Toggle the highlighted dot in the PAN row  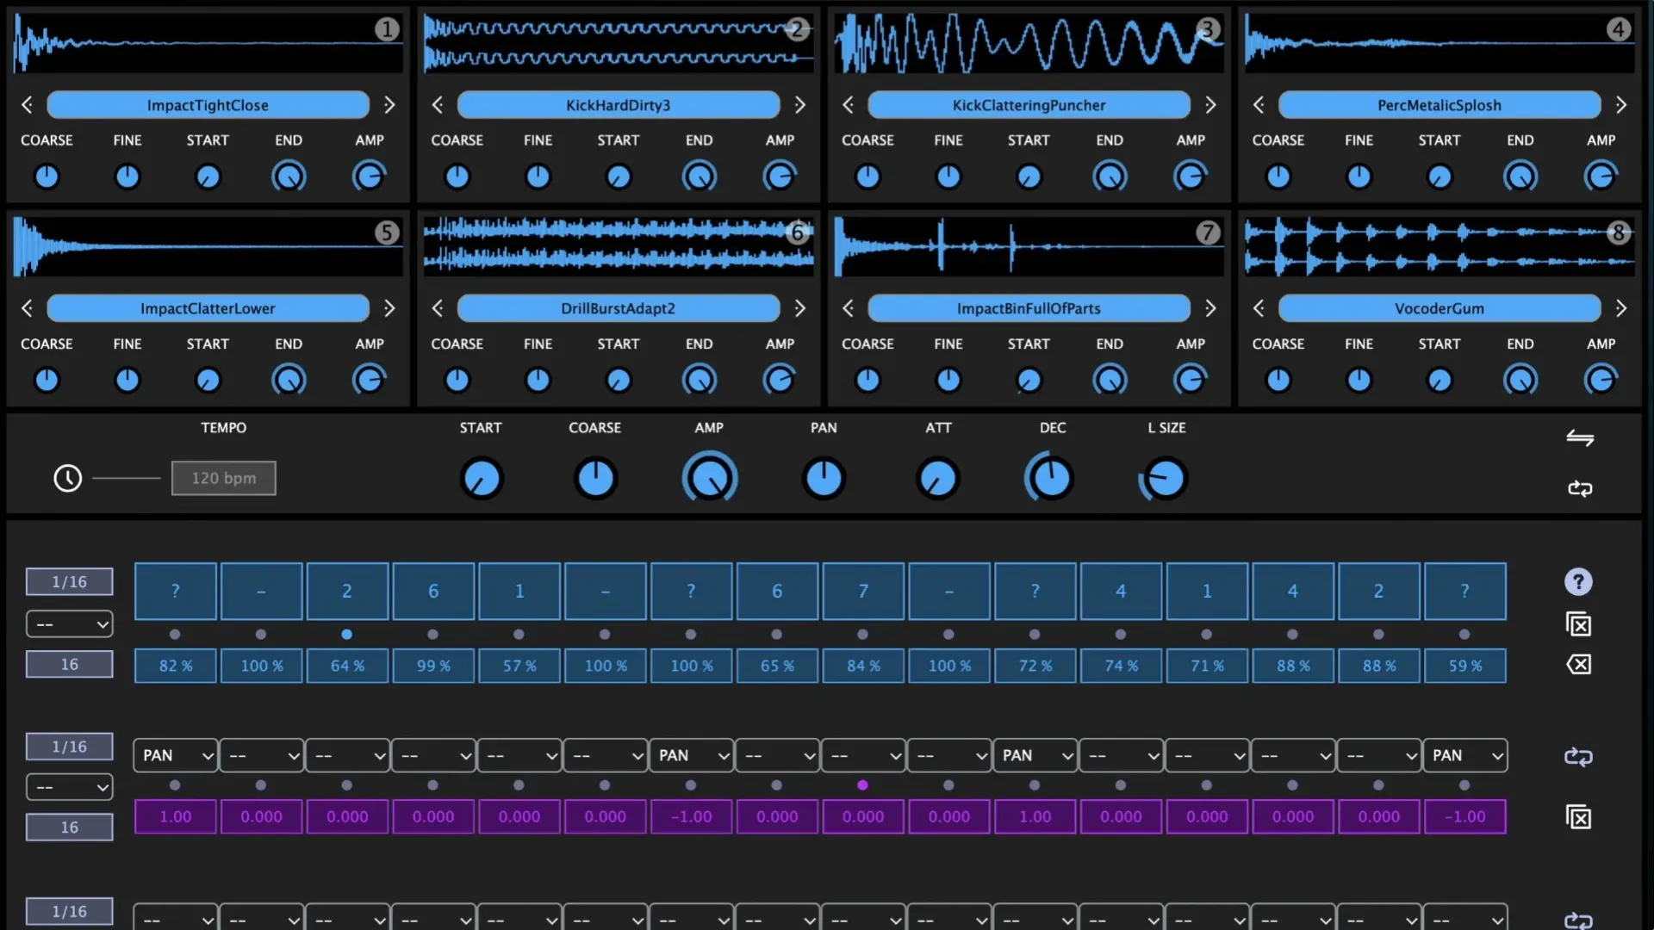click(862, 785)
